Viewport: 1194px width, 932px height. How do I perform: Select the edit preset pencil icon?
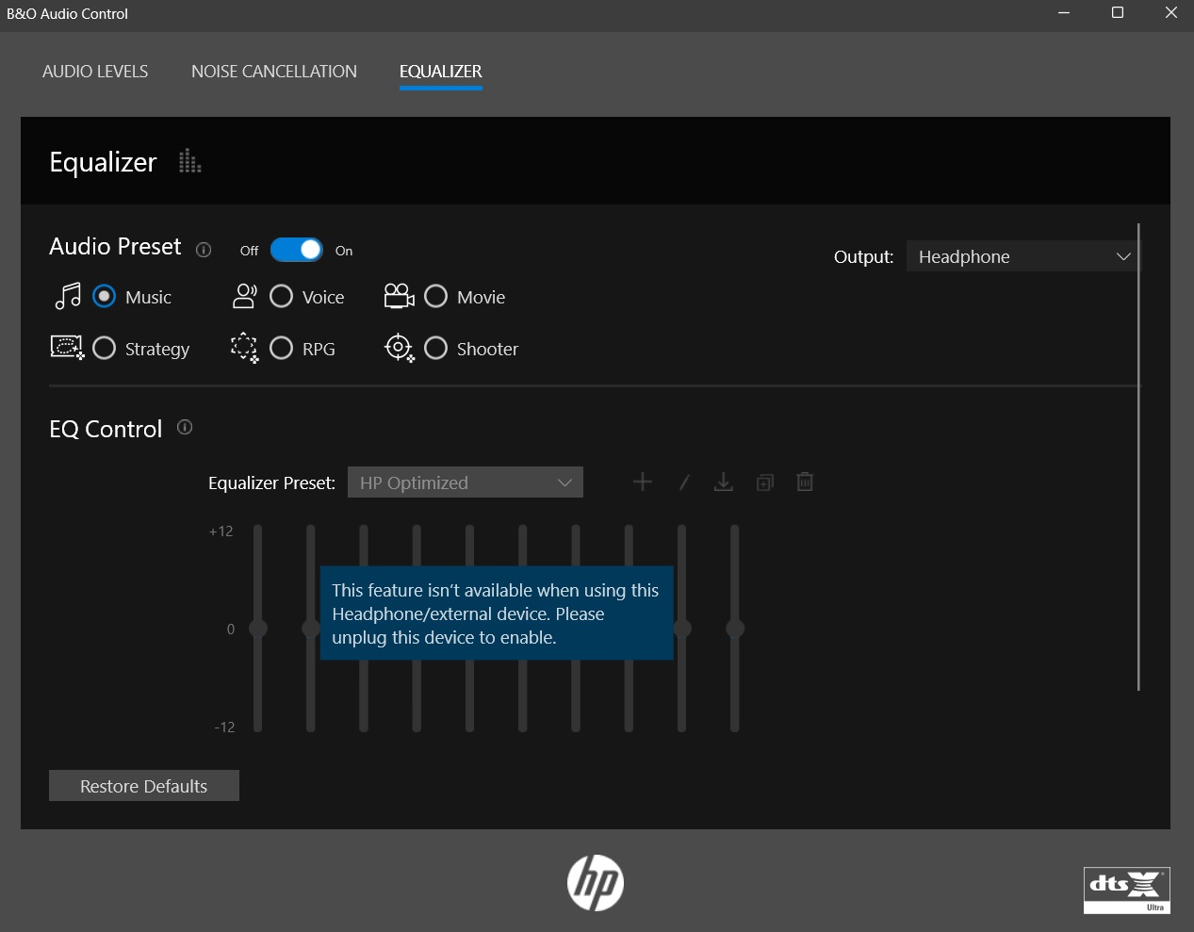(x=683, y=482)
